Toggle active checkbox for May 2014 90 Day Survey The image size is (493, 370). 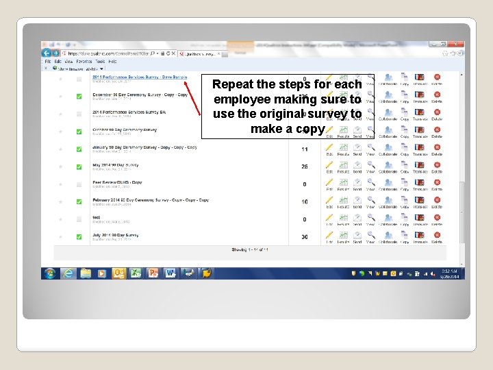click(79, 166)
